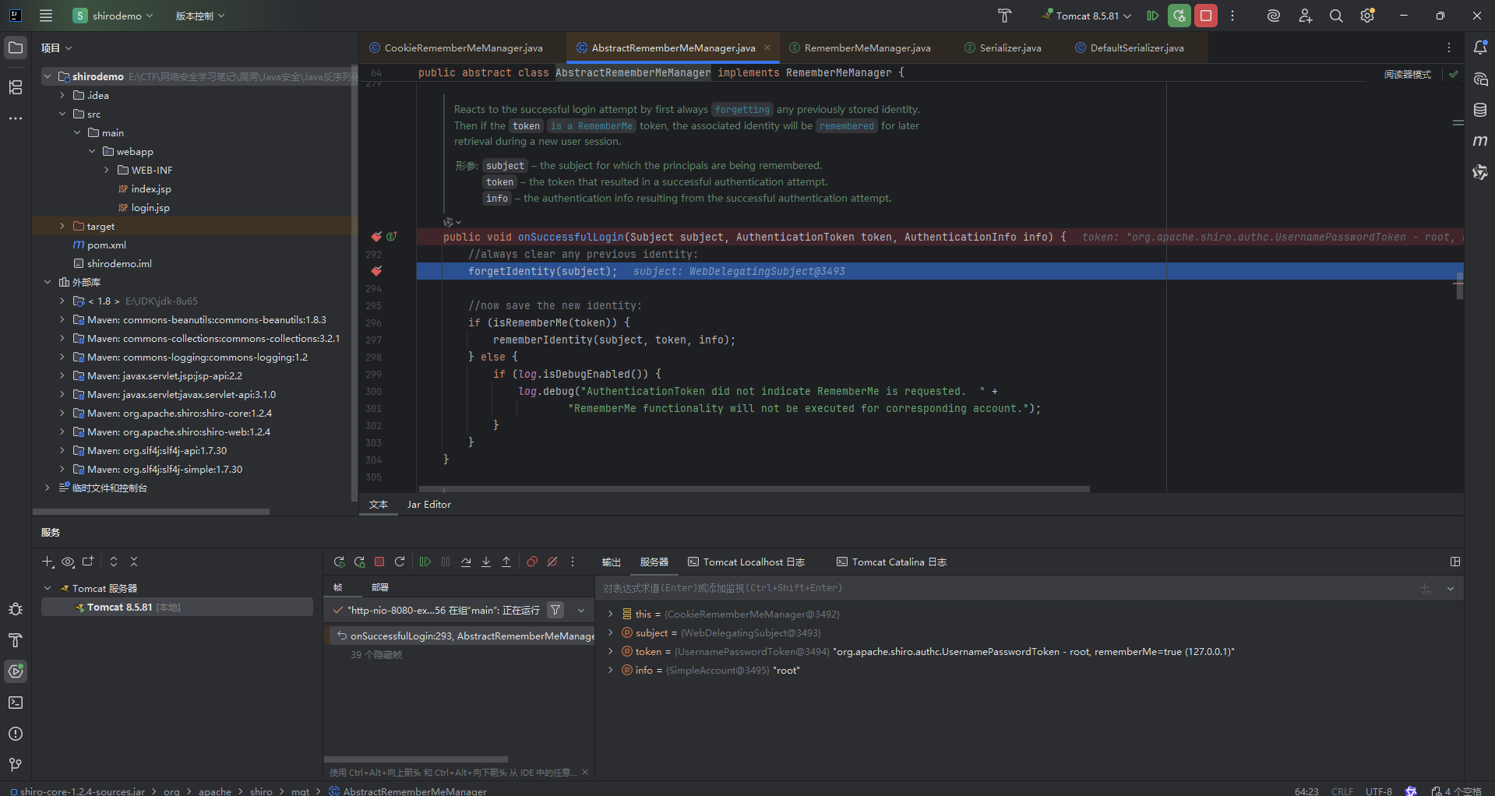Click the 阅读器模式 reader mode button
The width and height of the screenshot is (1495, 796).
coord(1407,74)
